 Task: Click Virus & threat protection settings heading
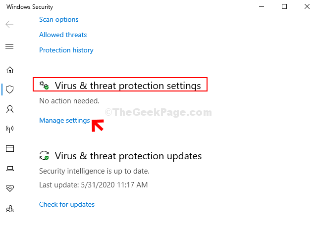128,86
